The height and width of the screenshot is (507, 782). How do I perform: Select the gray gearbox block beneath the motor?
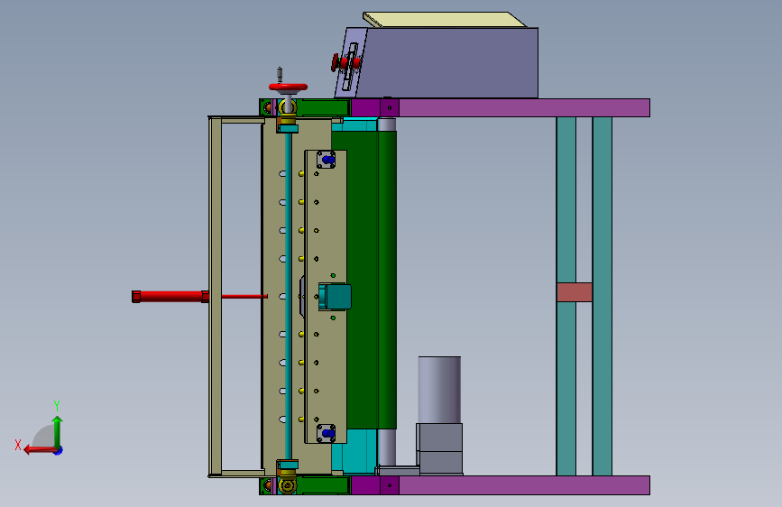point(439,448)
